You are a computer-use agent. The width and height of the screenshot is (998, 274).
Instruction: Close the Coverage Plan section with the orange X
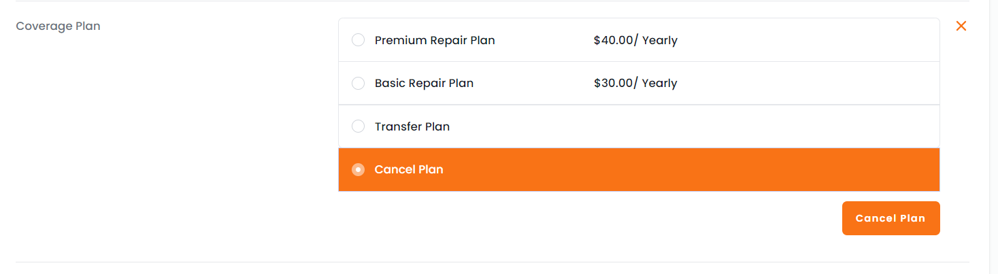click(961, 26)
